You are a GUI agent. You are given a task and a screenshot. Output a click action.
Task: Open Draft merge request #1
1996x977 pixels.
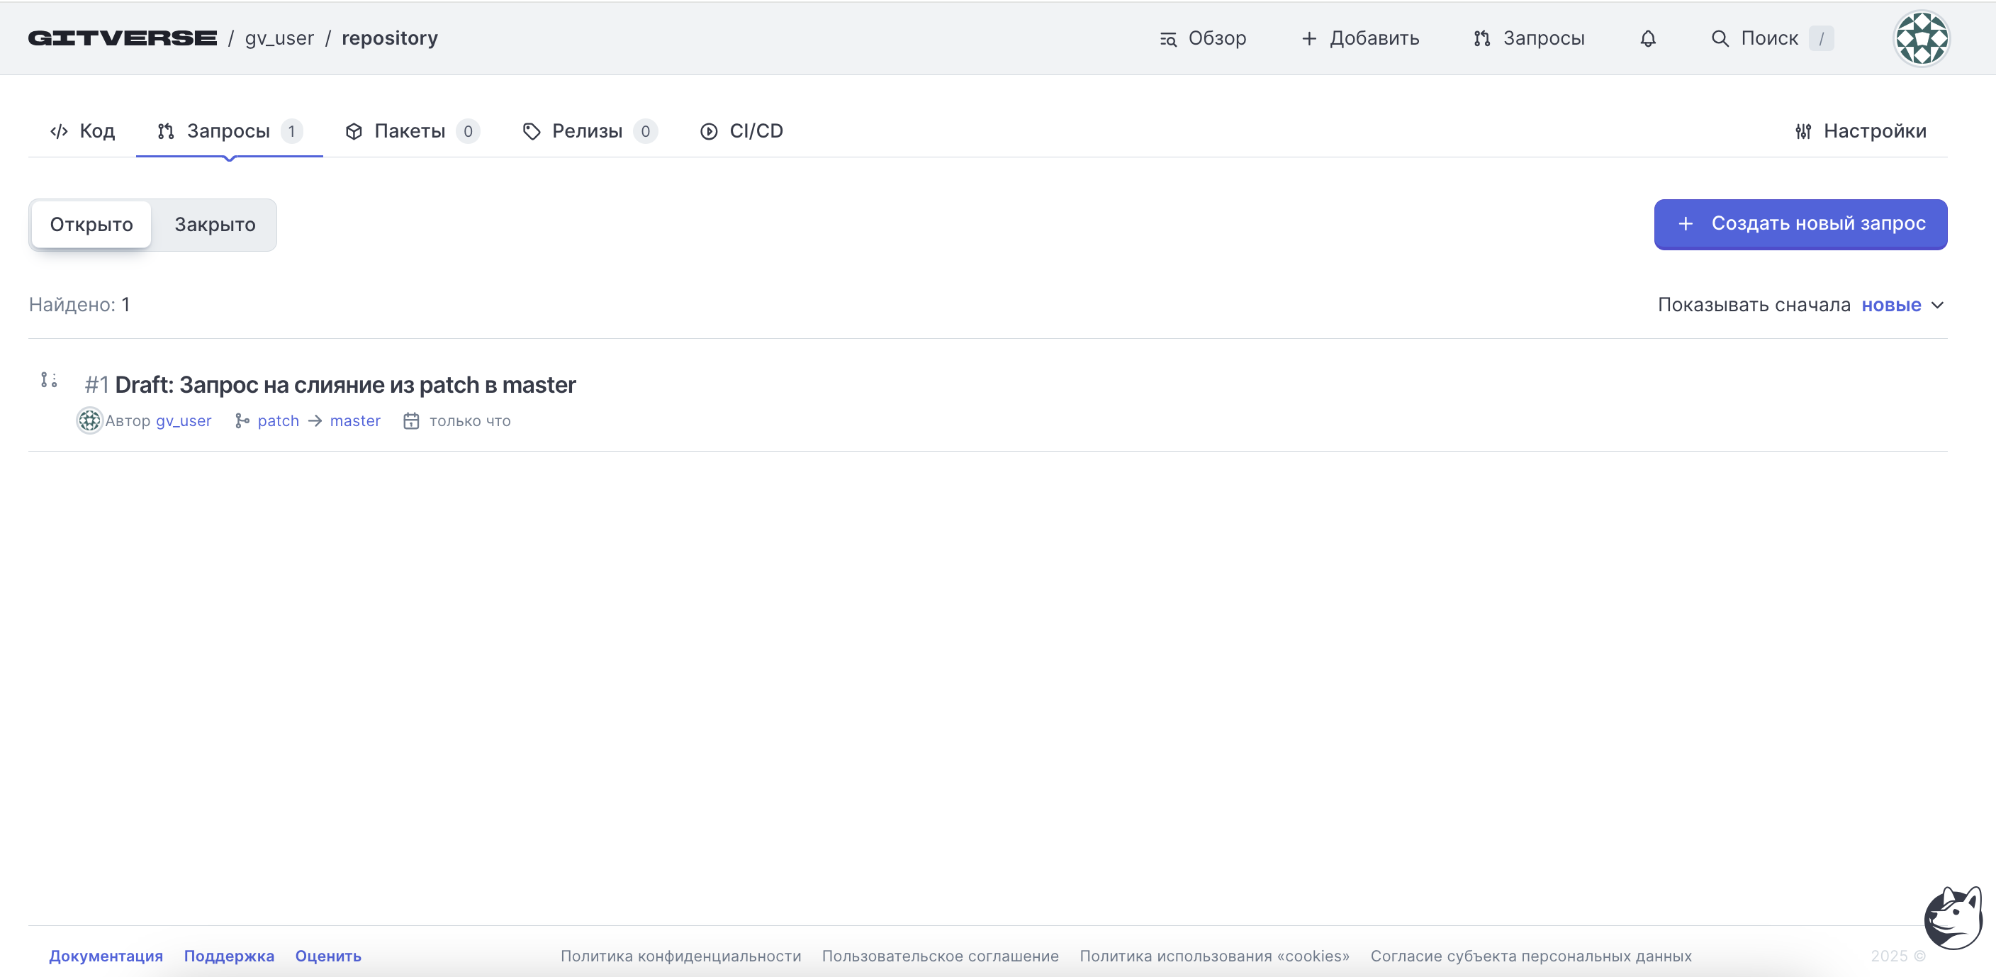346,384
